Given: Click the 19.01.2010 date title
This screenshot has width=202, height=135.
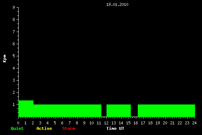Looking at the screenshot, I should click(117, 4).
